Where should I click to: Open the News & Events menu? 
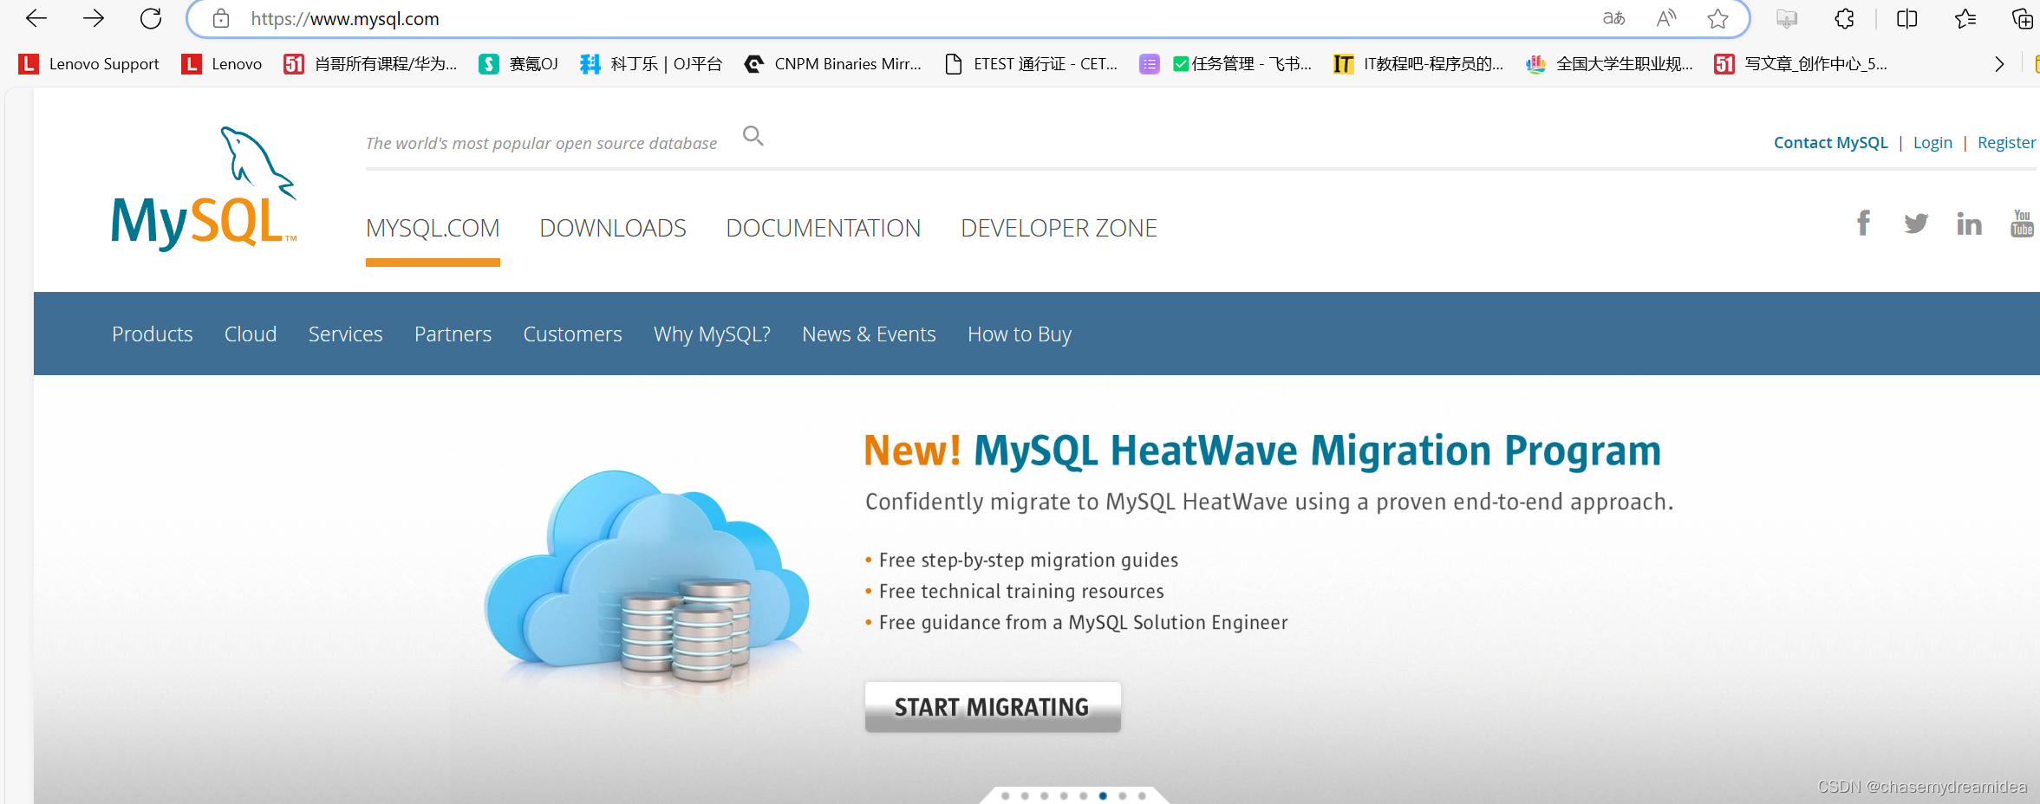(x=869, y=334)
